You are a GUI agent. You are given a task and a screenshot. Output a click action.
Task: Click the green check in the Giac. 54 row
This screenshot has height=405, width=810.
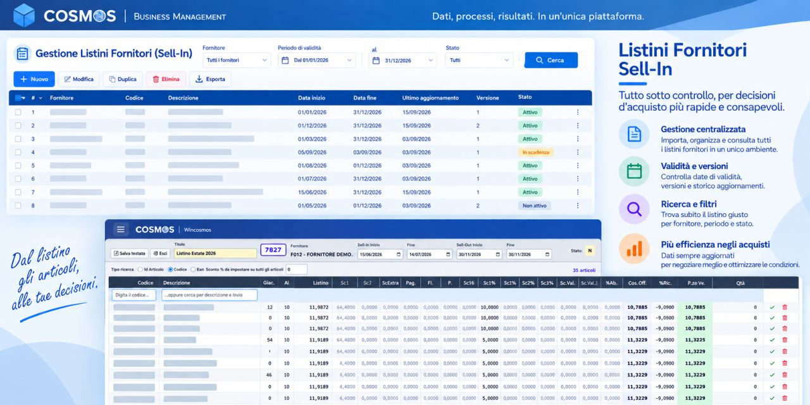point(772,340)
